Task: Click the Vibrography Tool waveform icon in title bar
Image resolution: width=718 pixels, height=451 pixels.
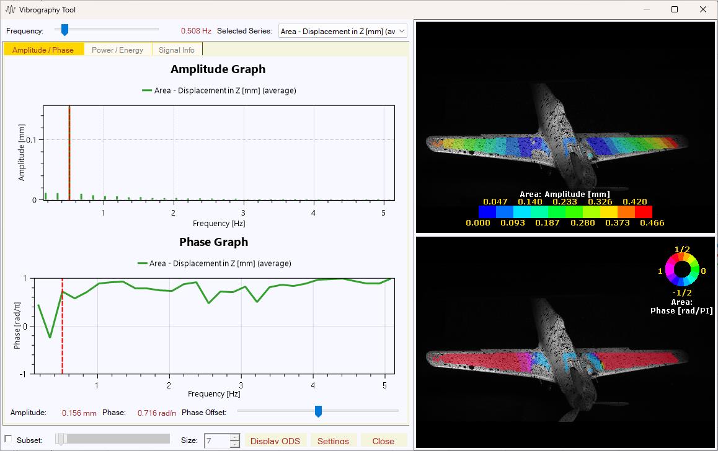Action: 10,9
